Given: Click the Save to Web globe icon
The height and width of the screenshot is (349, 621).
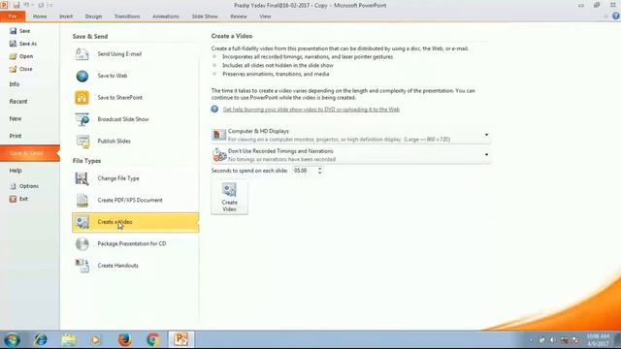Looking at the screenshot, I should [x=82, y=76].
